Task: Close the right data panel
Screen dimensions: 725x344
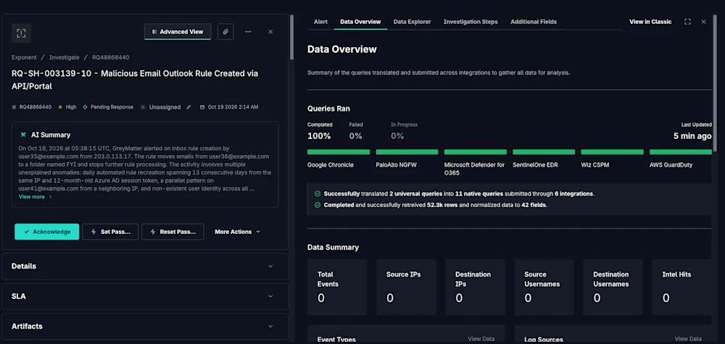Action: (703, 22)
